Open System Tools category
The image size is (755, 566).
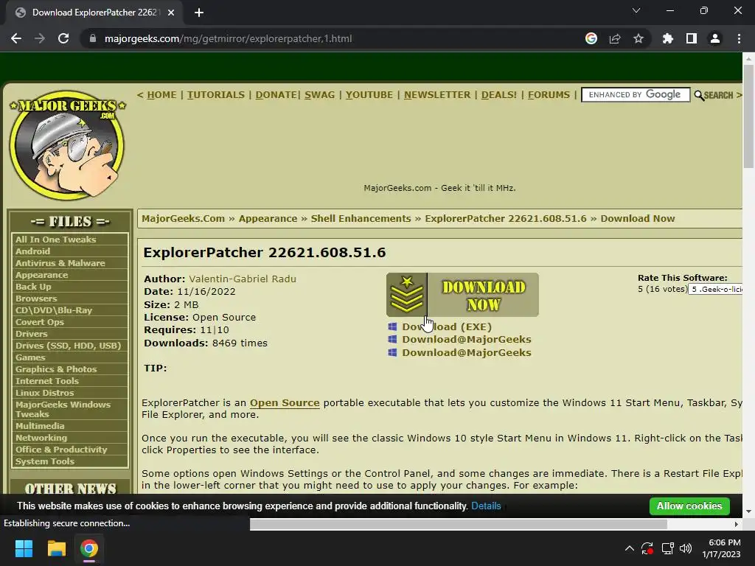coord(45,461)
